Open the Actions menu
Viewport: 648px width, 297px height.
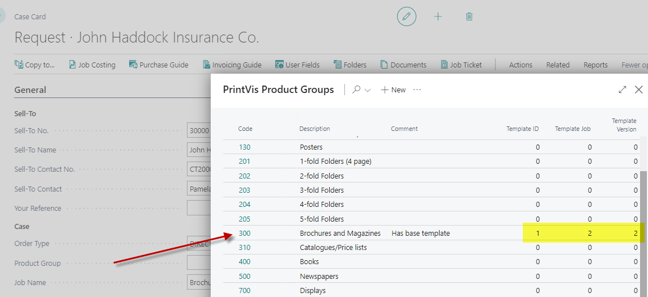pos(521,65)
